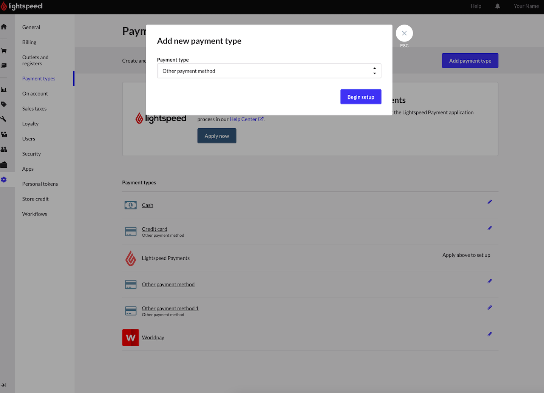Image resolution: width=544 pixels, height=393 pixels.
Task: Edit Worldpay using its pencil icon
Action: (490, 334)
